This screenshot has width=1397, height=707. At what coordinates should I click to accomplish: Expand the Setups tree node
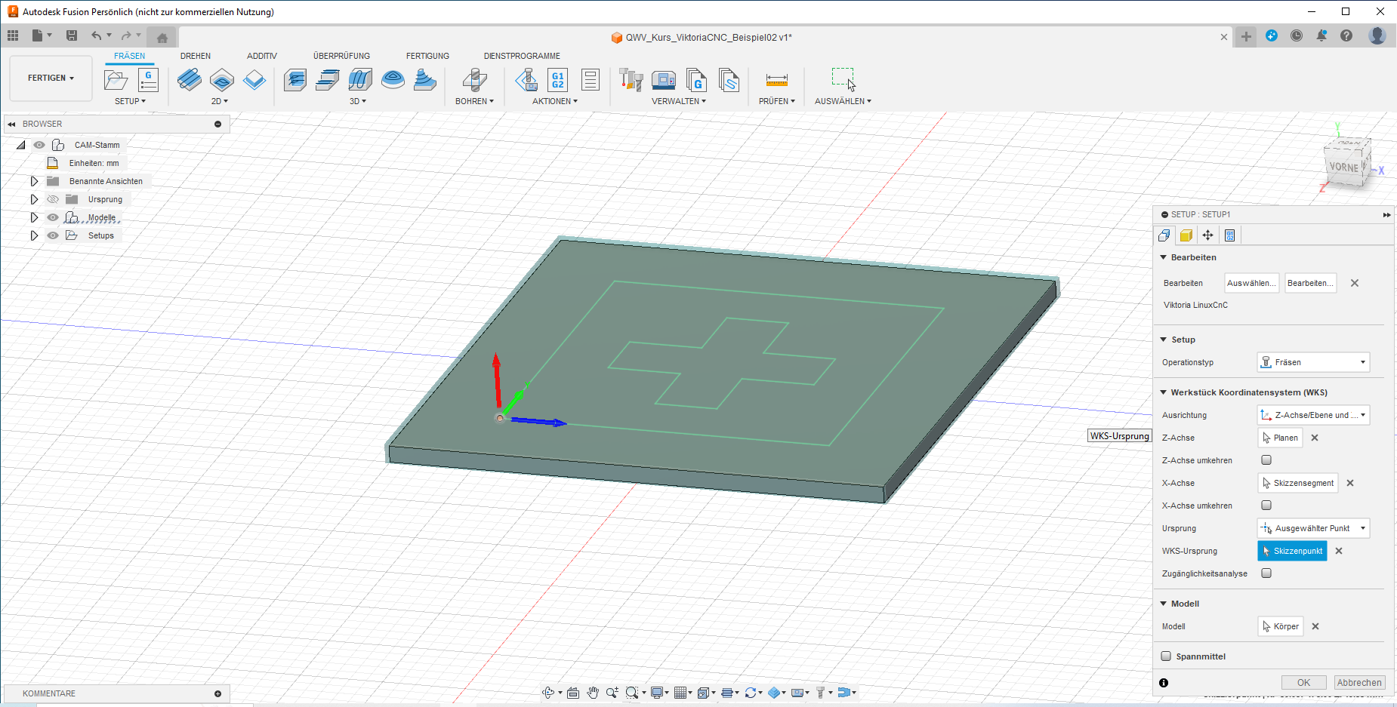(34, 235)
